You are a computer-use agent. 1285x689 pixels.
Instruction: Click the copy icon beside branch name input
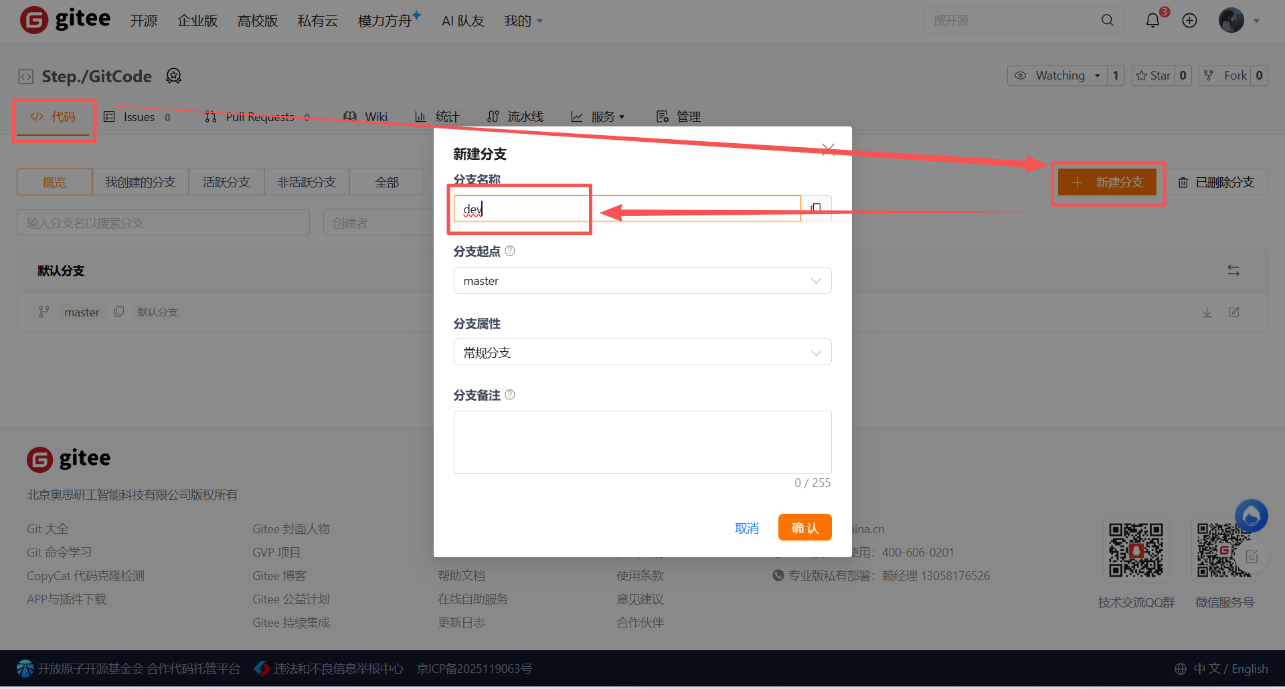(x=816, y=208)
